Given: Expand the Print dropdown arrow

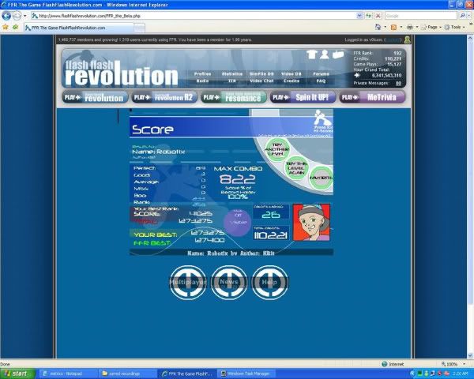Looking at the screenshot, I should (x=417, y=27).
